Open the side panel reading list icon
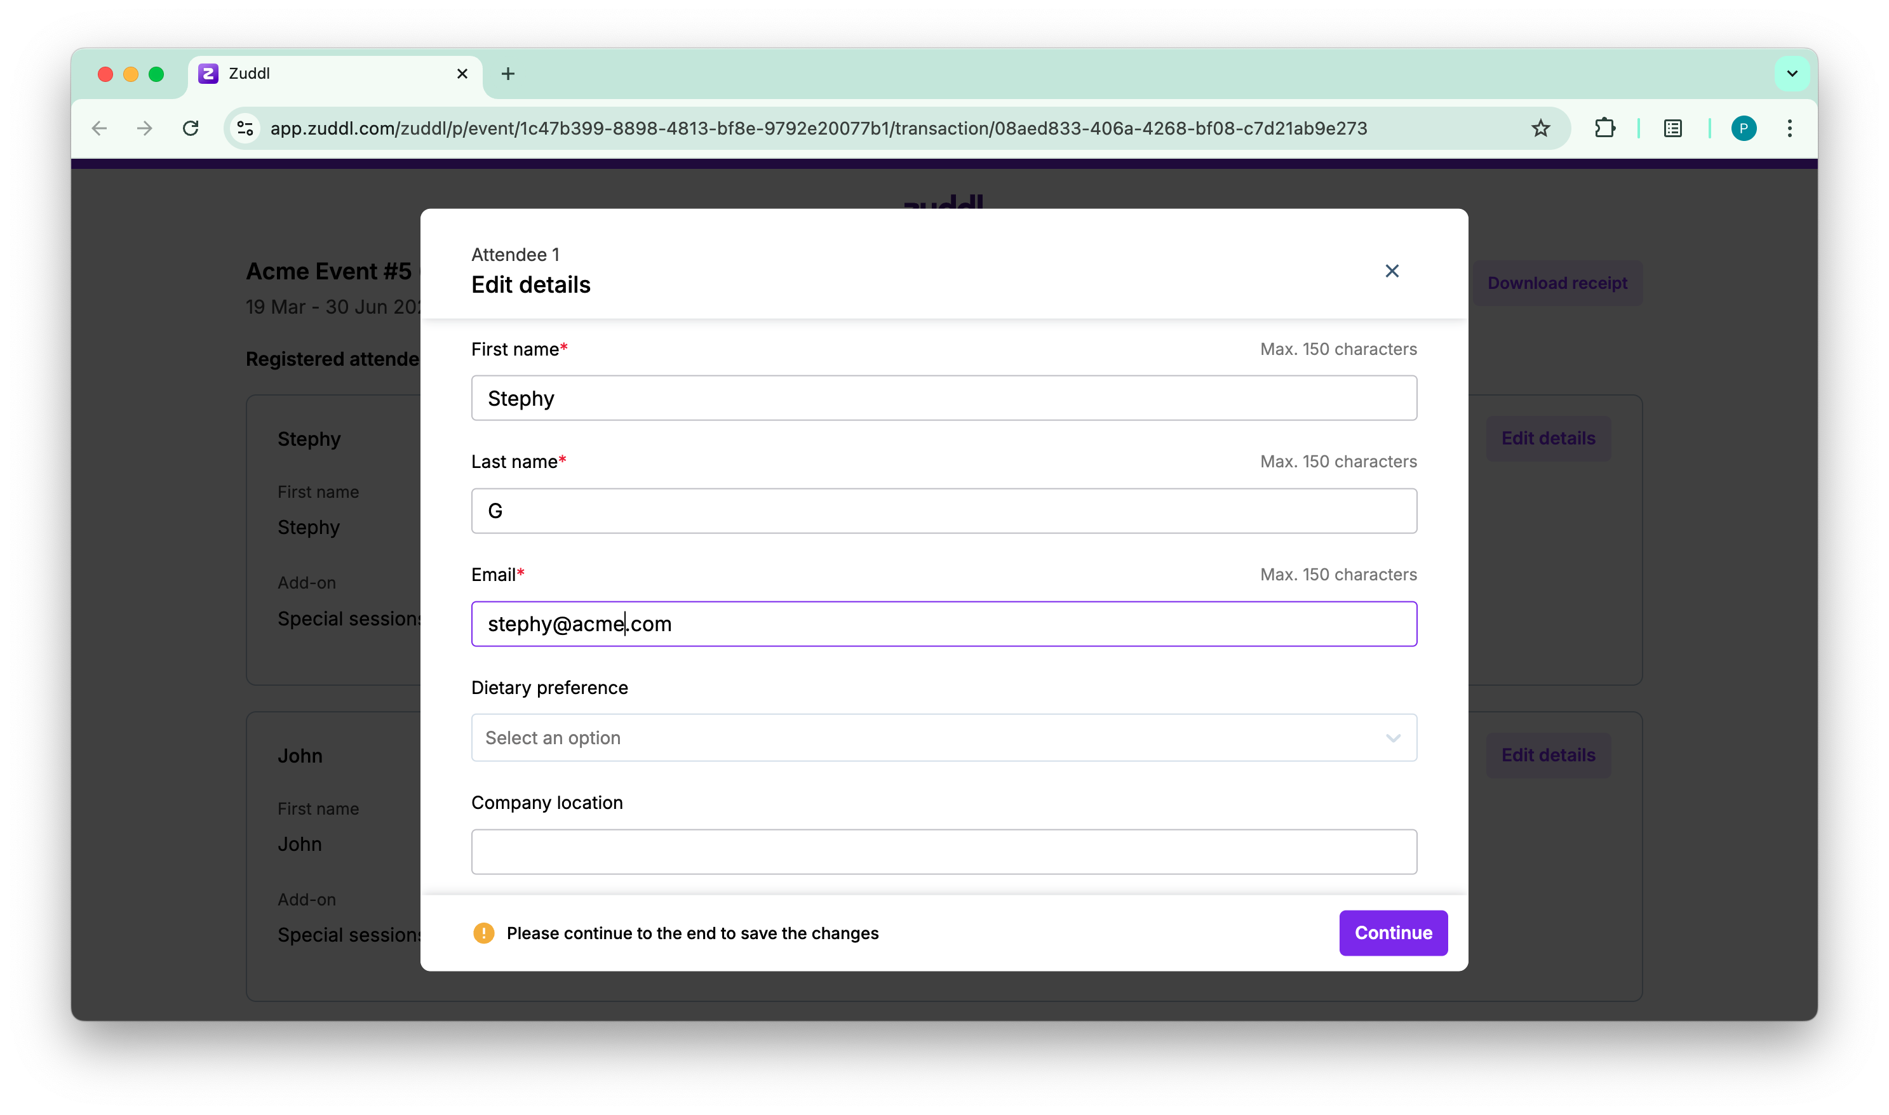This screenshot has width=1889, height=1115. [1672, 128]
